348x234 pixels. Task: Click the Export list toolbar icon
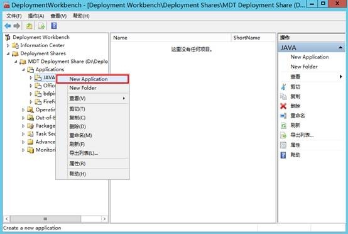tap(41, 26)
